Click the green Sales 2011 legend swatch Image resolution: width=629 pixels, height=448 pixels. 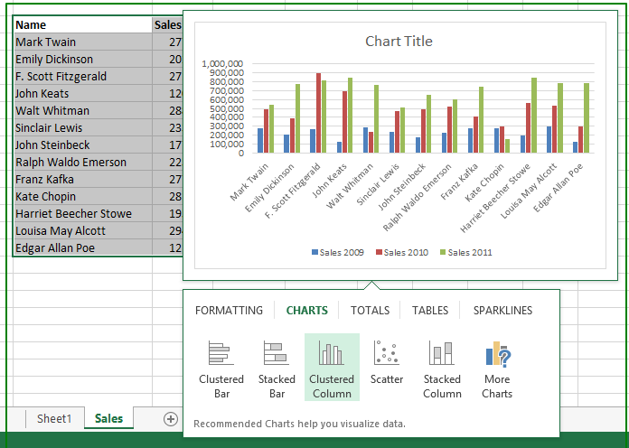(443, 252)
